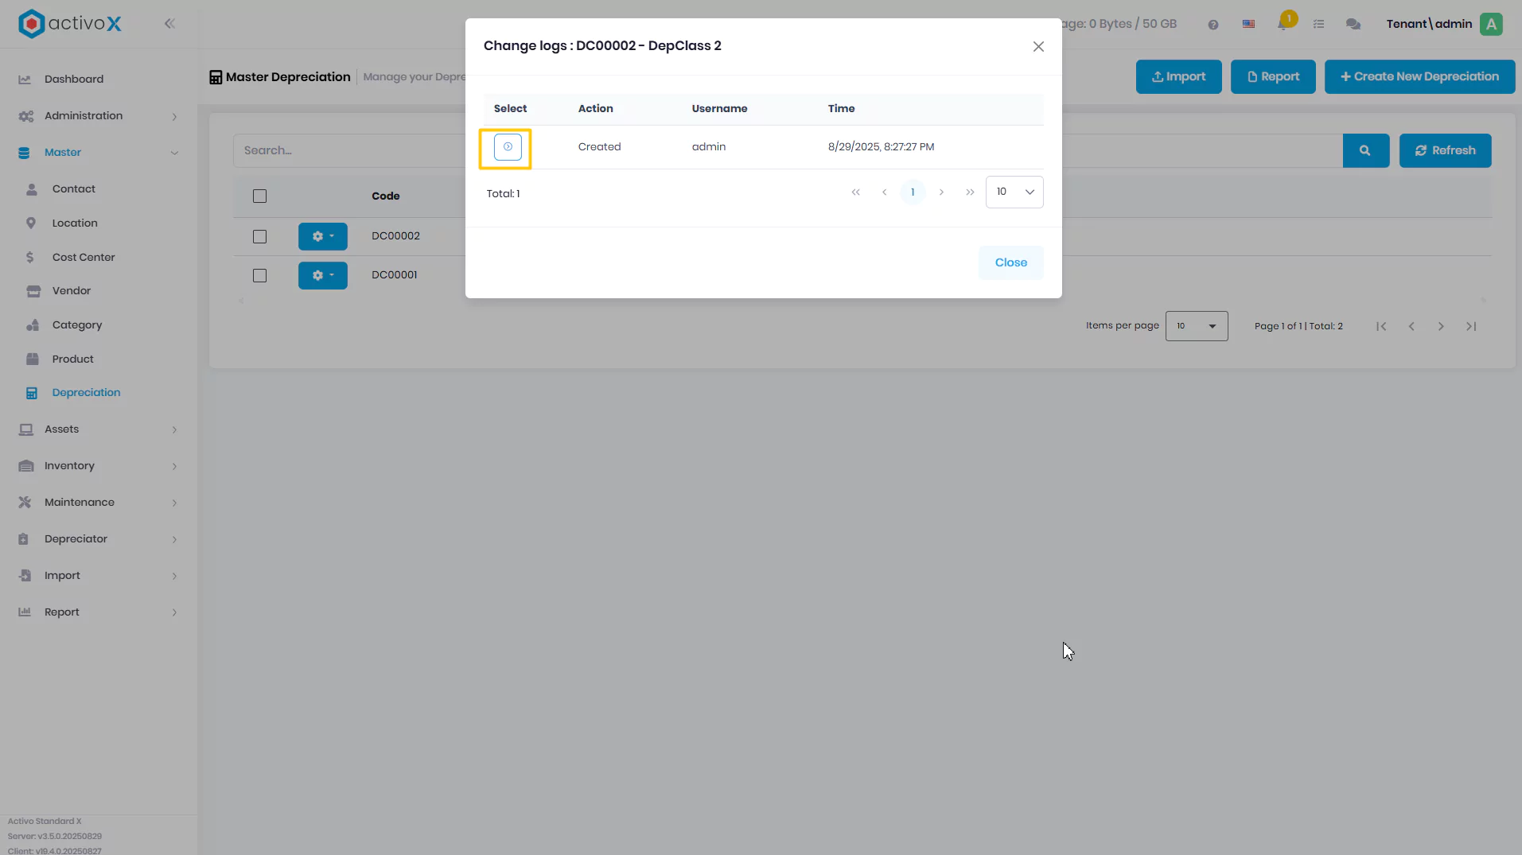Close the Change logs dialog with X
Viewport: 1522px width, 855px height.
pyautogui.click(x=1038, y=47)
